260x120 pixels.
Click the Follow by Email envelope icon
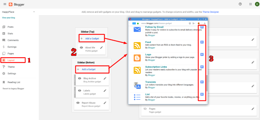137,30
